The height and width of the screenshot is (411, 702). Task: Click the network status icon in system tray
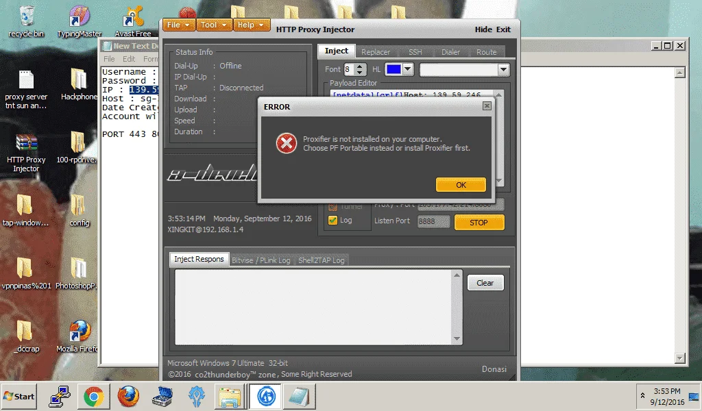(694, 396)
